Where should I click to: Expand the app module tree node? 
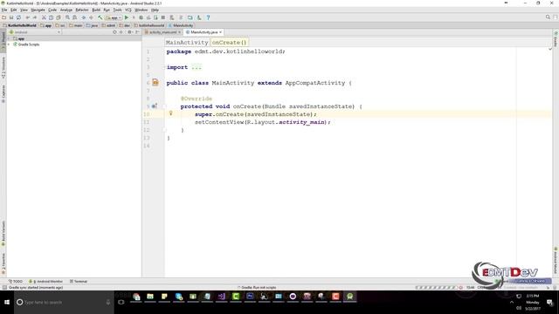click(9, 38)
